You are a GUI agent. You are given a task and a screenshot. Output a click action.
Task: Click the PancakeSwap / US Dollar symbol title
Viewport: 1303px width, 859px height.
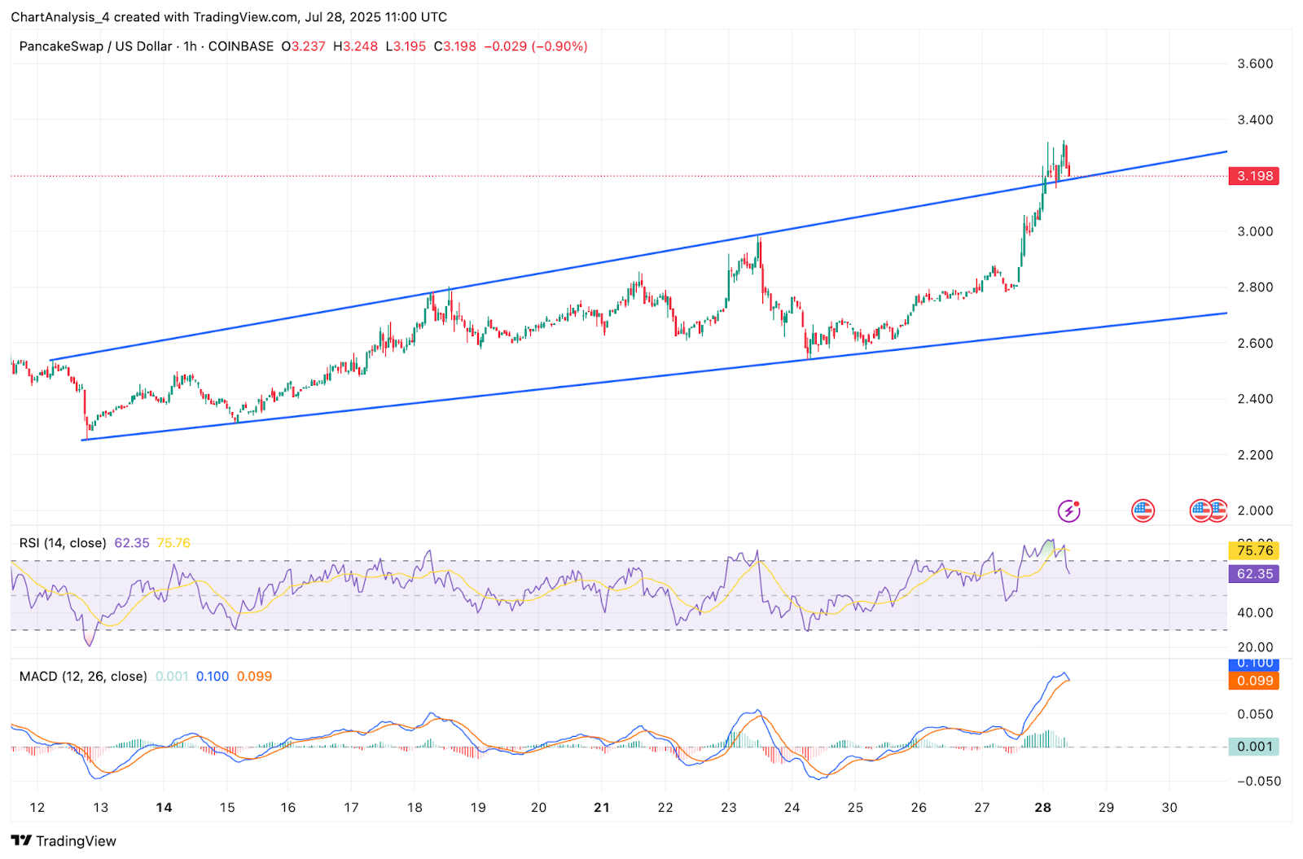click(x=95, y=46)
